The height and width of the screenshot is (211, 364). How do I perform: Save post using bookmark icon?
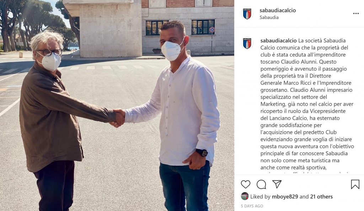[355, 184]
